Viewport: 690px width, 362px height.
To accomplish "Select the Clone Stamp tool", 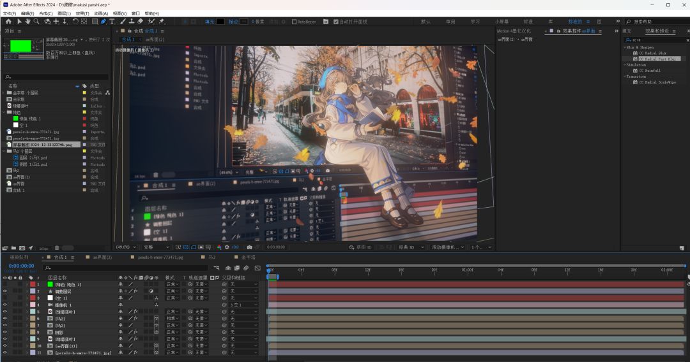I will click(x=132, y=22).
